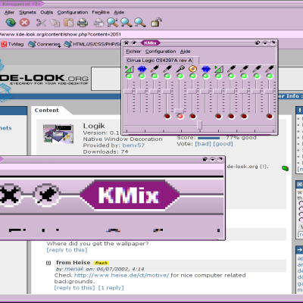Select Cirrus Logic CS4297A rev A tab
The width and height of the screenshot is (303, 303).
pyautogui.click(x=160, y=61)
